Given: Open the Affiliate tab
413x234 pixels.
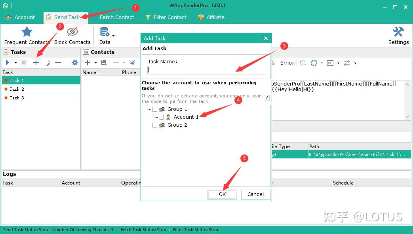Looking at the screenshot, I should point(211,17).
